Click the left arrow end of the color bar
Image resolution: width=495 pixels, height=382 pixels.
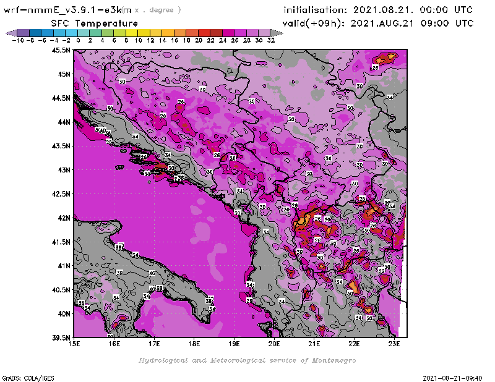point(9,32)
